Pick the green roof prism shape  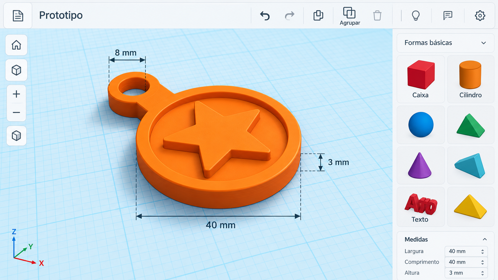(x=470, y=125)
